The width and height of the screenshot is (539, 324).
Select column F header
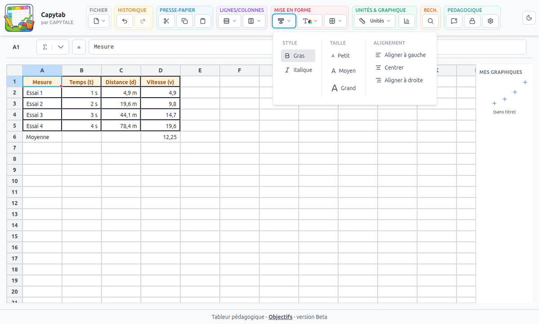[x=240, y=71]
